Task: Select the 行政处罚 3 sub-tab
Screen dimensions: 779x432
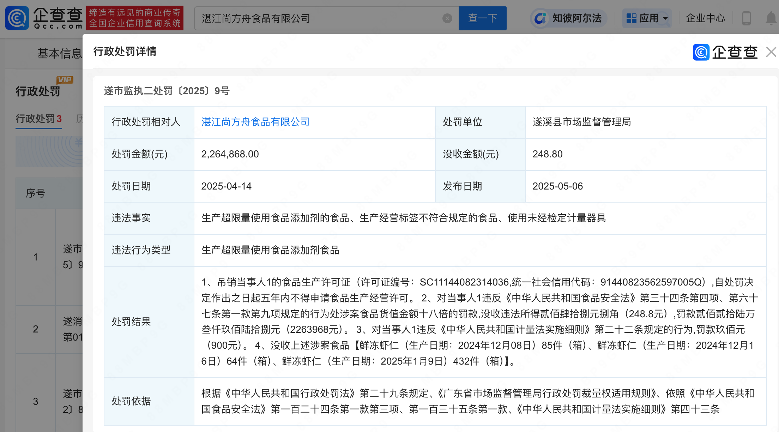Action: [38, 119]
